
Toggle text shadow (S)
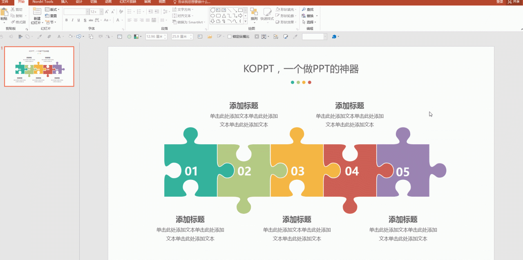click(85, 20)
